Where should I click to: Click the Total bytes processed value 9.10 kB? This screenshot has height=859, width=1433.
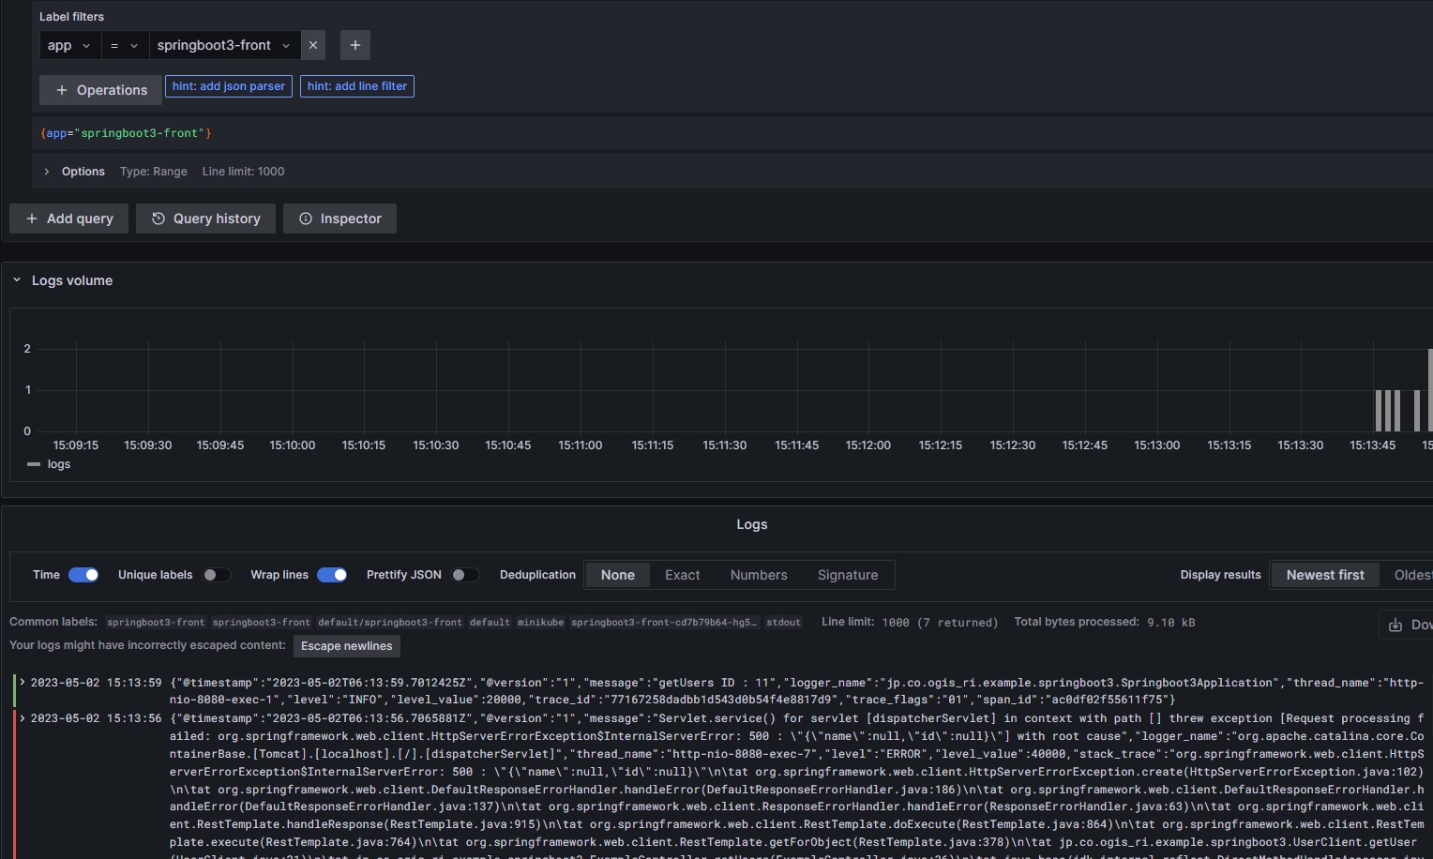click(x=1171, y=623)
